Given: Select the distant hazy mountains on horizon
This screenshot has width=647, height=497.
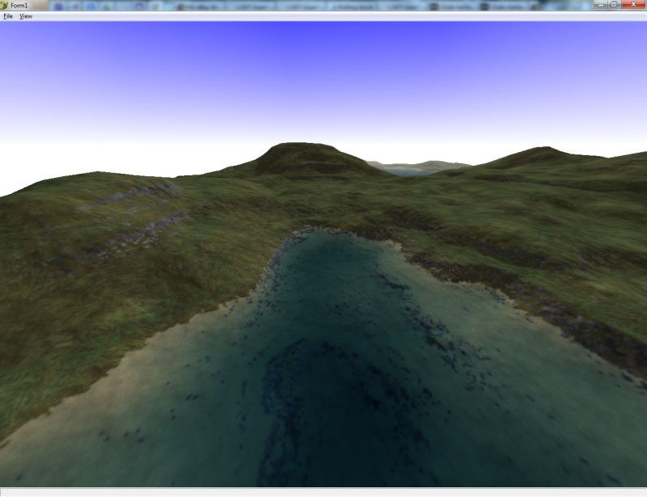Looking at the screenshot, I should 417,167.
